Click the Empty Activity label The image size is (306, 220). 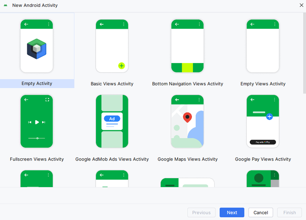coord(37,84)
